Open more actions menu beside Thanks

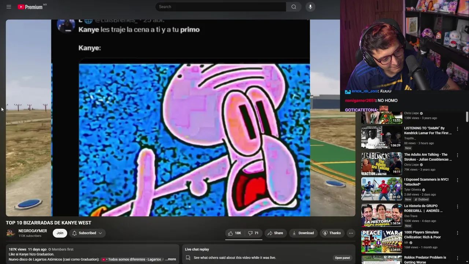pyautogui.click(x=351, y=233)
